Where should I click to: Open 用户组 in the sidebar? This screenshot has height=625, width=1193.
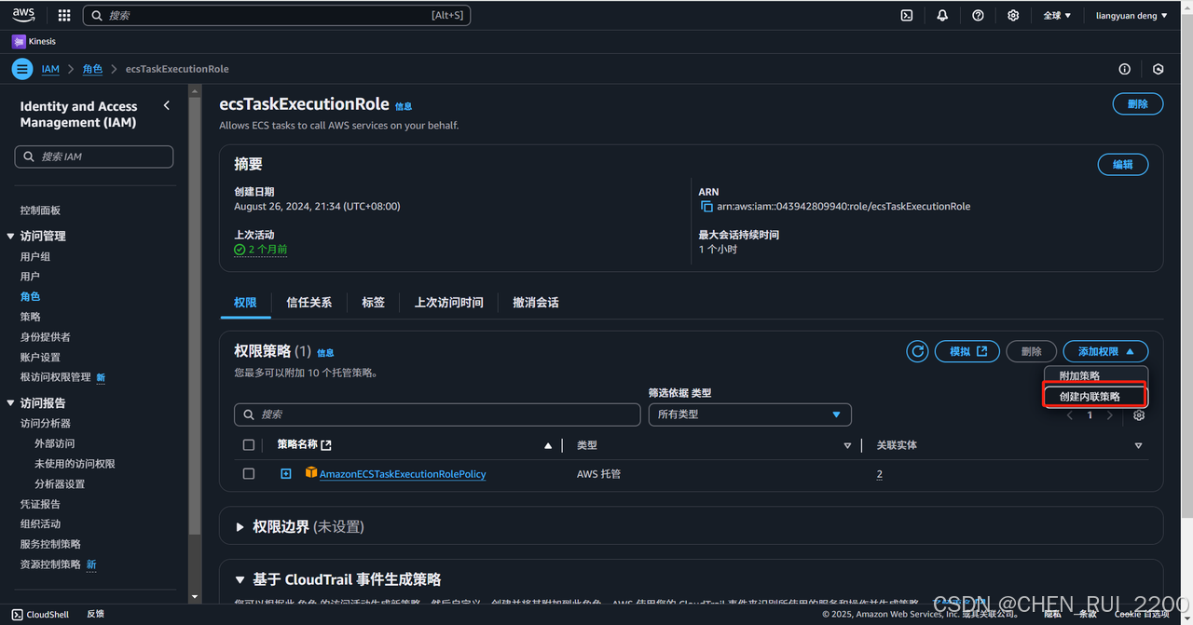(x=35, y=256)
